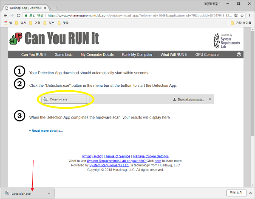The width and height of the screenshot is (255, 199).
Task: Bookmark this page with the star icon
Action: (242, 16)
